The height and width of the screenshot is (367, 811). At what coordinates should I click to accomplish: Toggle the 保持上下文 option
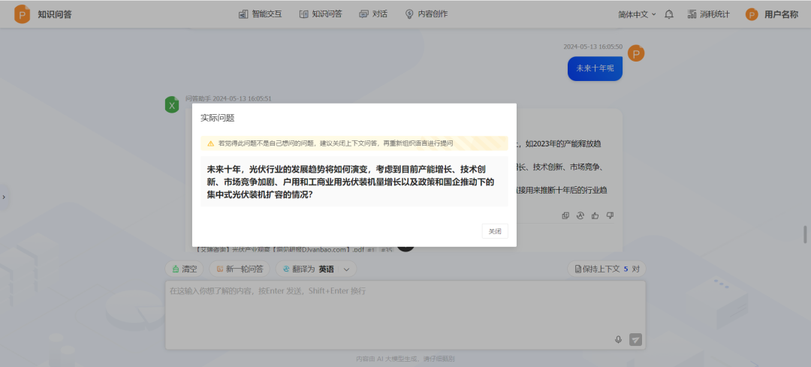[x=606, y=269]
